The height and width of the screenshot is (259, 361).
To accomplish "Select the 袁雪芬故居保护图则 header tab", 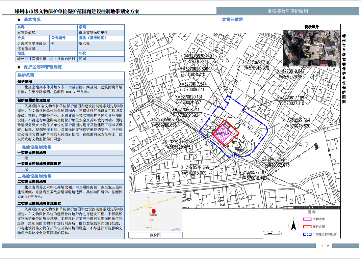I will click(x=287, y=11).
